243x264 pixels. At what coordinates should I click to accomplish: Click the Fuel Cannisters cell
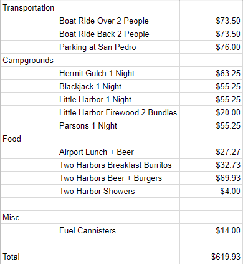pos(118,230)
